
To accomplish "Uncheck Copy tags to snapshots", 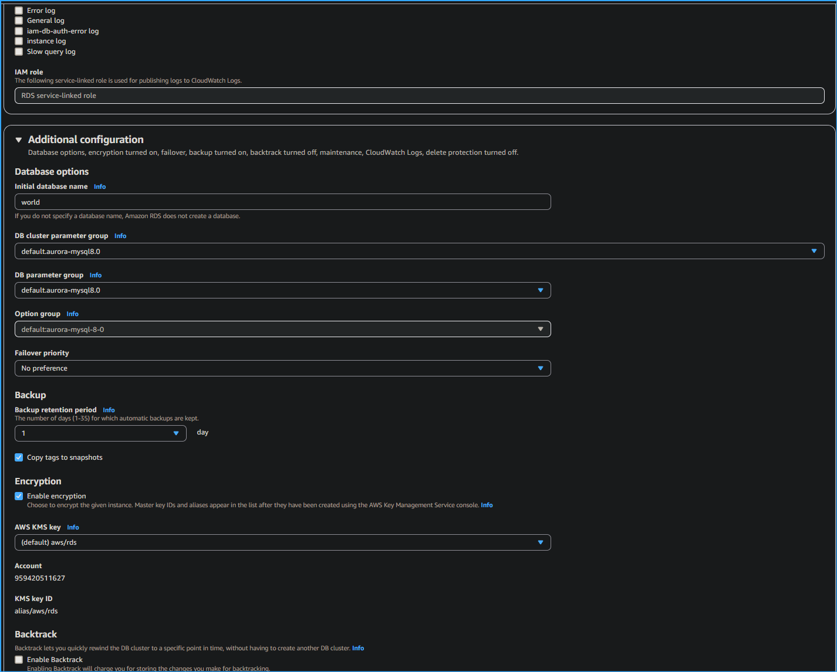I will click(18, 457).
